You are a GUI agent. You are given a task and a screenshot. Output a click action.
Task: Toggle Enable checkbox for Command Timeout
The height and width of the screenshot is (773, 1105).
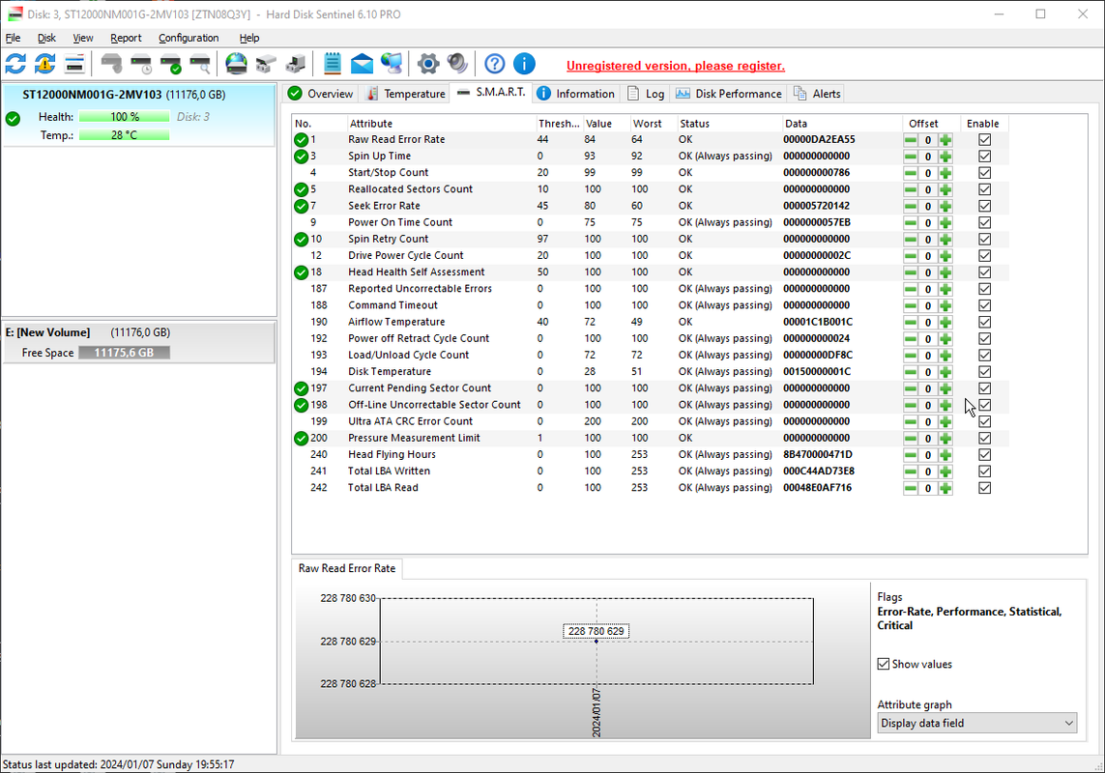[984, 305]
